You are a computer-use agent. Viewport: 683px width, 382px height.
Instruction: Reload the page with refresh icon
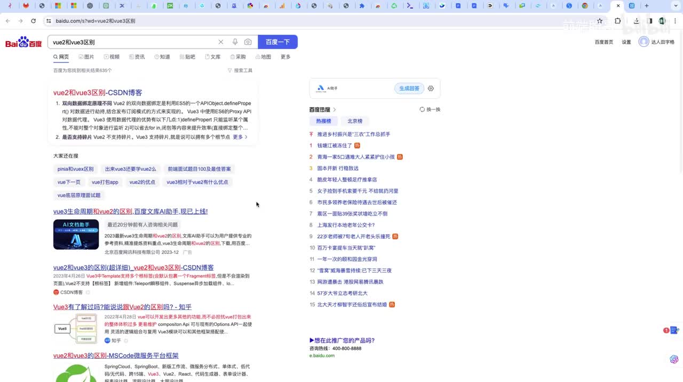pyautogui.click(x=33, y=21)
